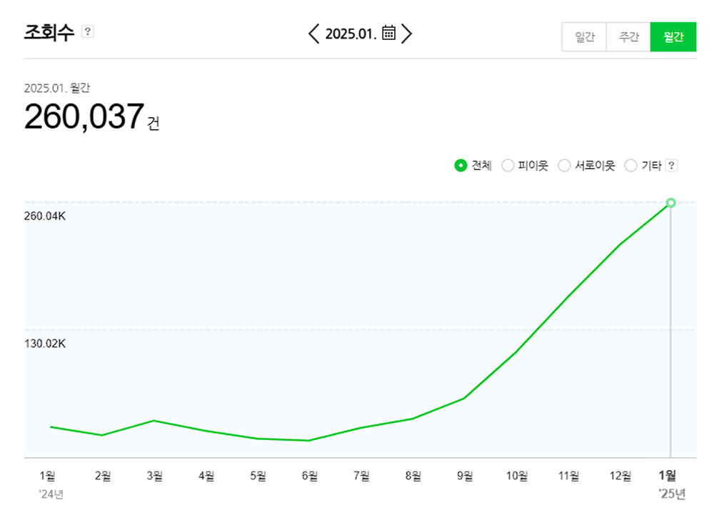Select the 기타 radio option
714x523 pixels.
(630, 166)
